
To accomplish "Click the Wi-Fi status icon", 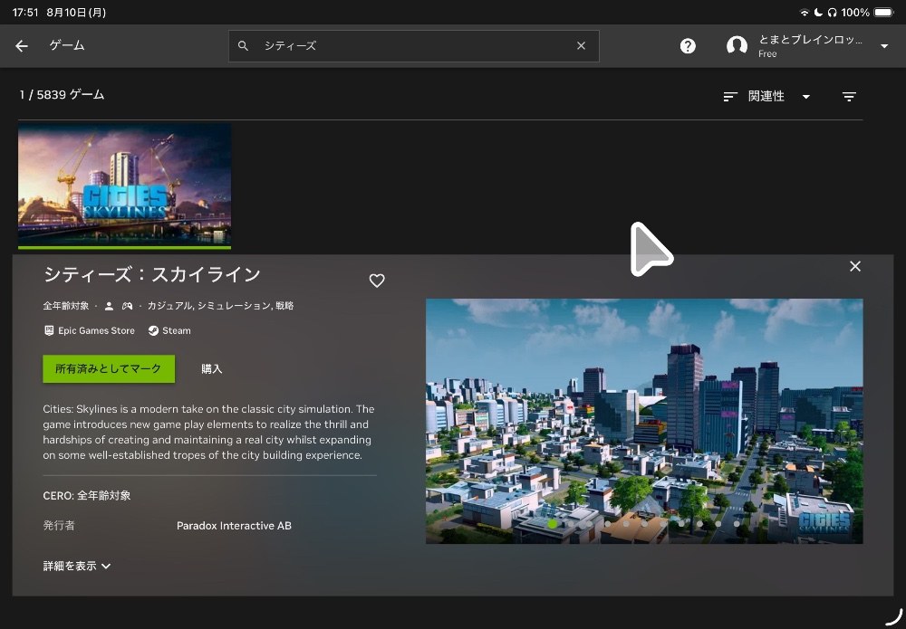I will pyautogui.click(x=805, y=12).
